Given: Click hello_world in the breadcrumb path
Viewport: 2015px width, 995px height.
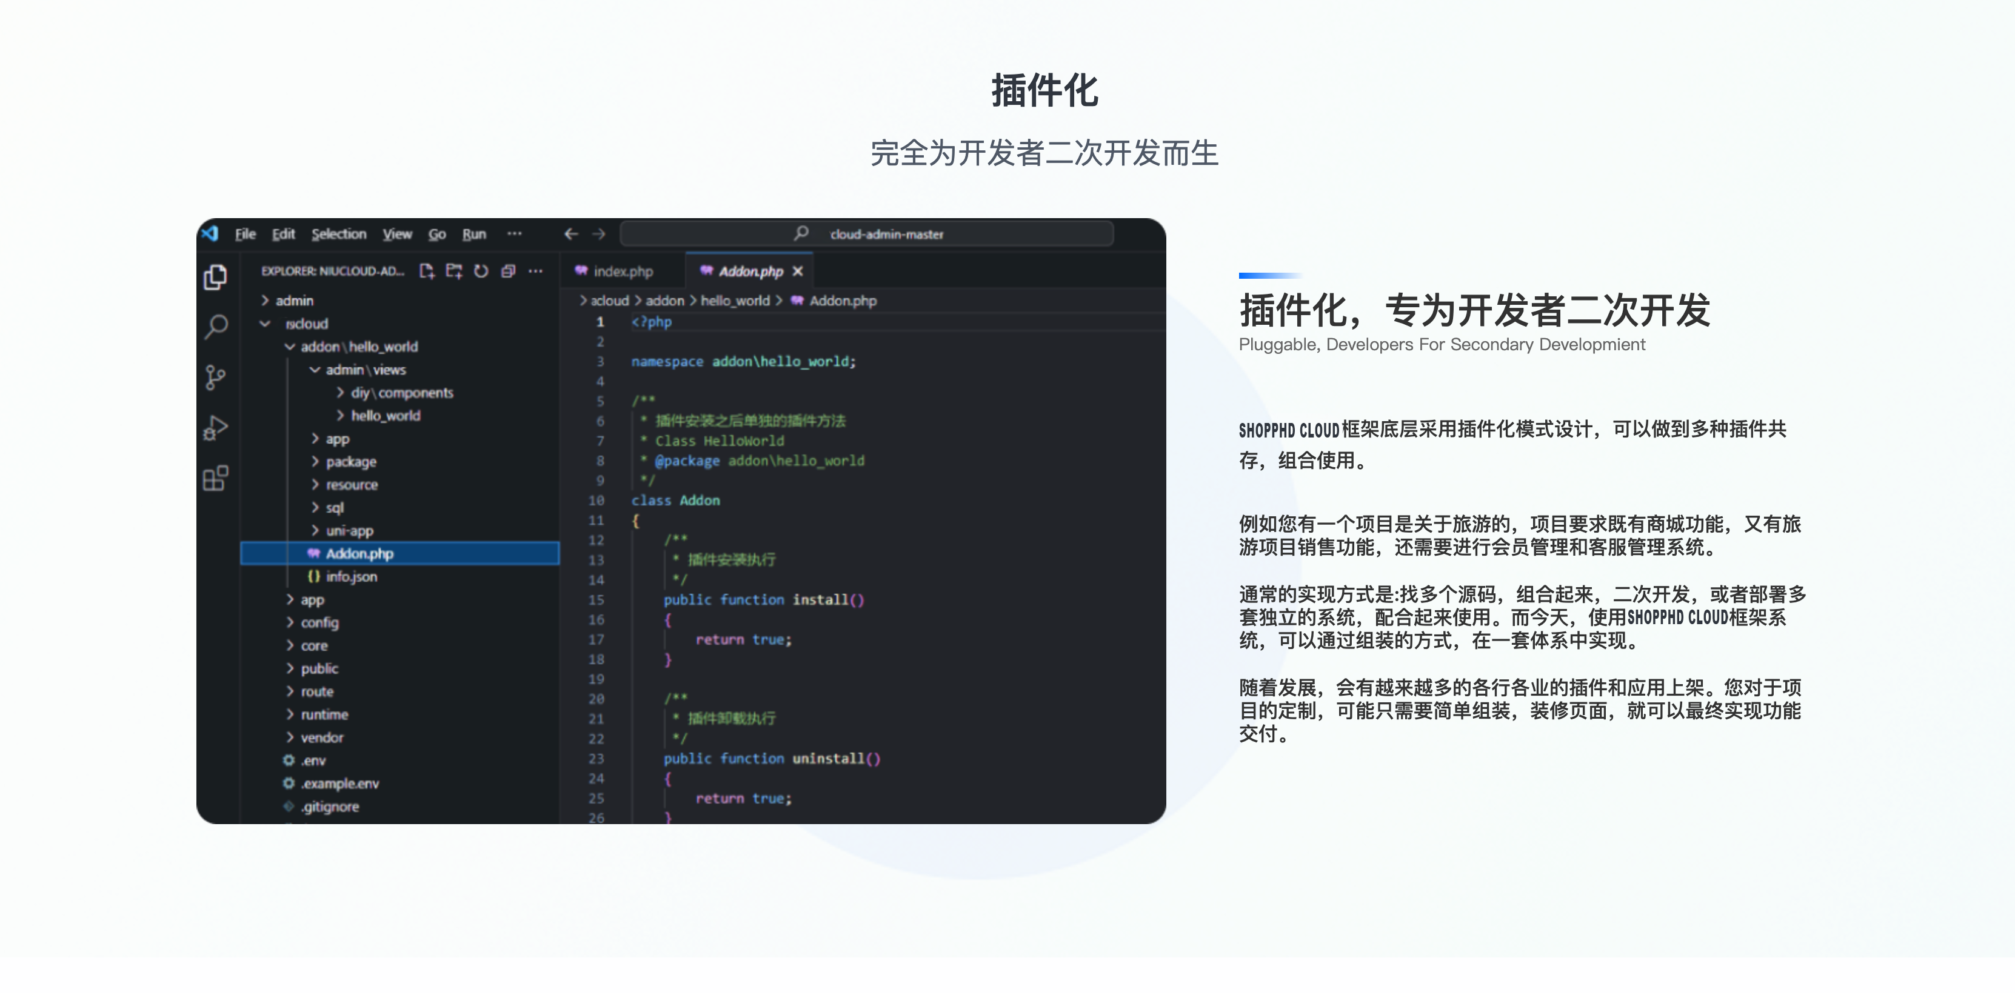Looking at the screenshot, I should click(x=735, y=300).
